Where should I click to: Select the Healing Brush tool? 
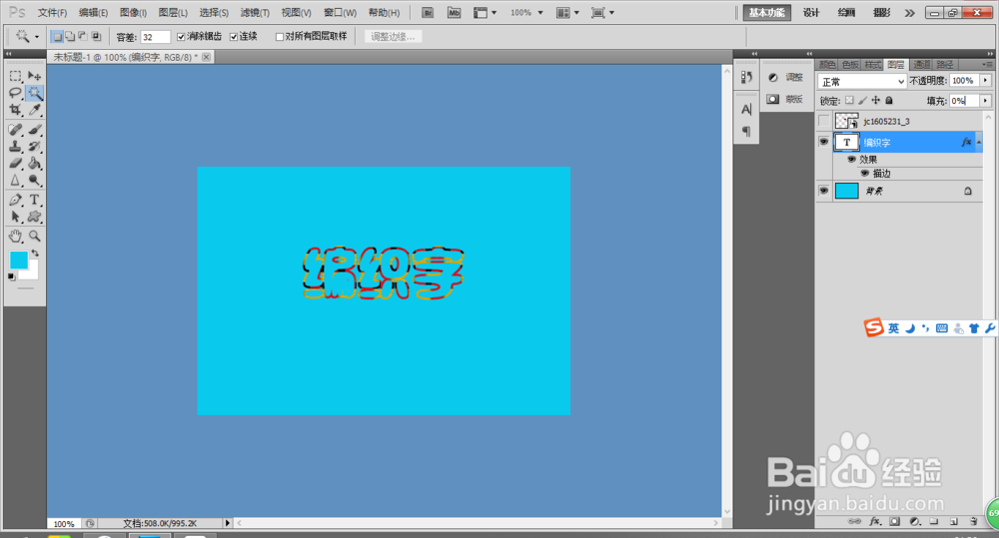[x=15, y=129]
